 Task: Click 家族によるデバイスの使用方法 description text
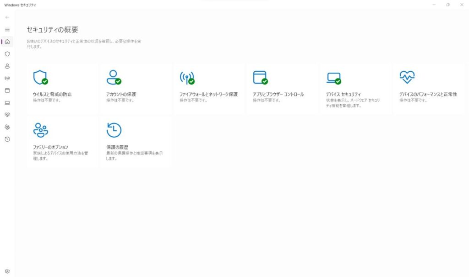click(60, 156)
